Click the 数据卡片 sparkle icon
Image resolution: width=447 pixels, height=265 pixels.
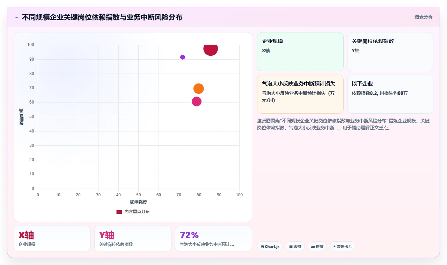[335, 247]
